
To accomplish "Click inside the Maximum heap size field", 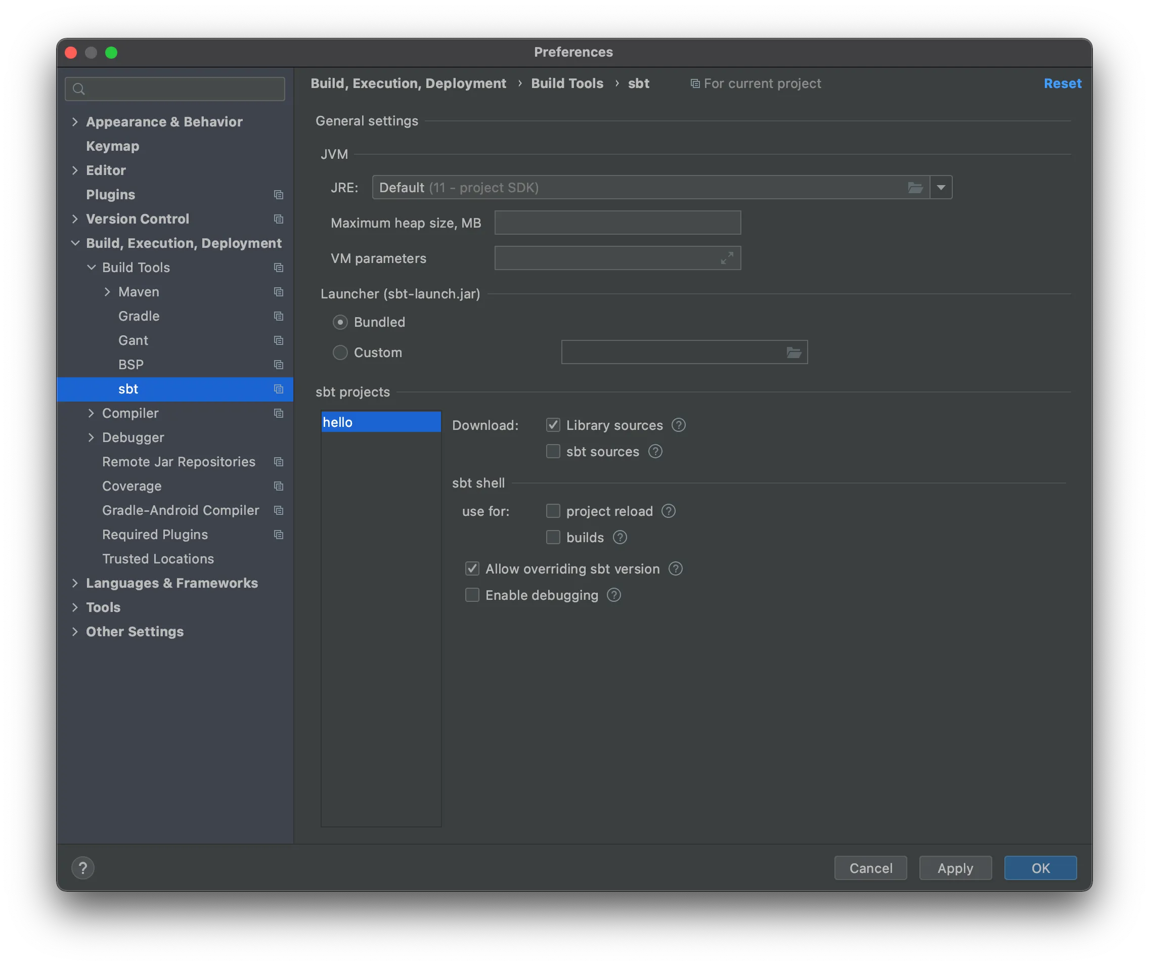I will tap(616, 223).
